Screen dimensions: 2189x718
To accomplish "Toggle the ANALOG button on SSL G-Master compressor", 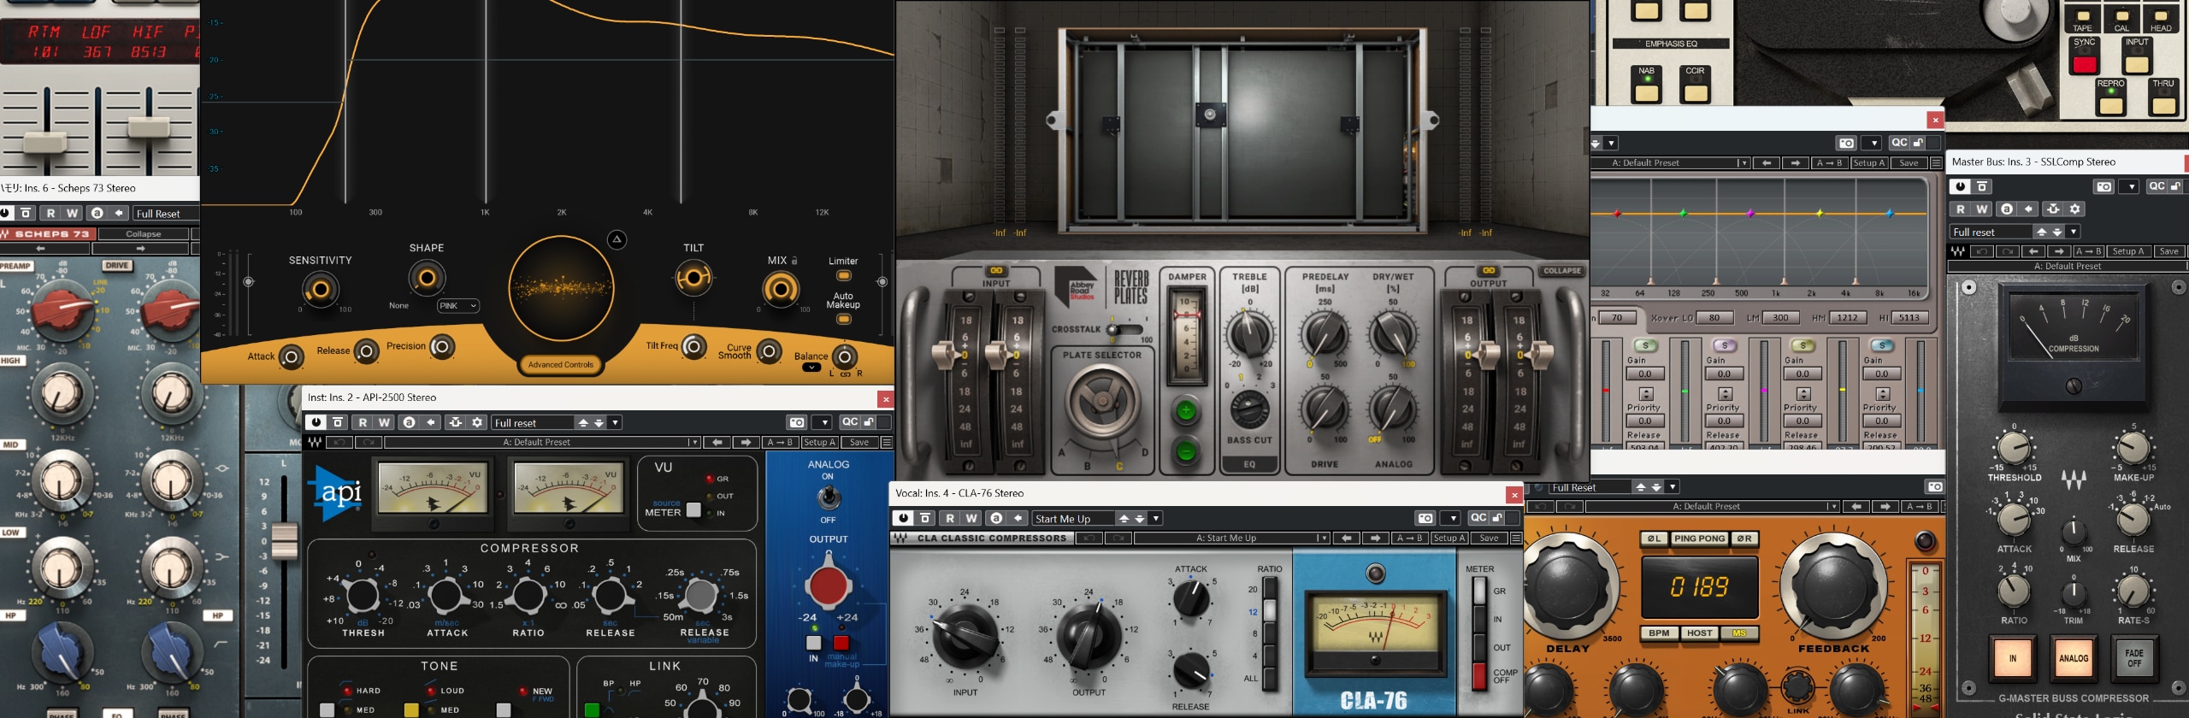I will coord(2074,658).
